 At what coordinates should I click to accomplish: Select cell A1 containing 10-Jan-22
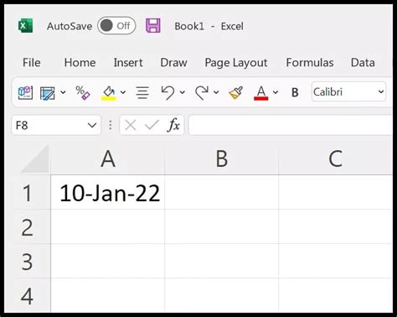pyautogui.click(x=108, y=193)
